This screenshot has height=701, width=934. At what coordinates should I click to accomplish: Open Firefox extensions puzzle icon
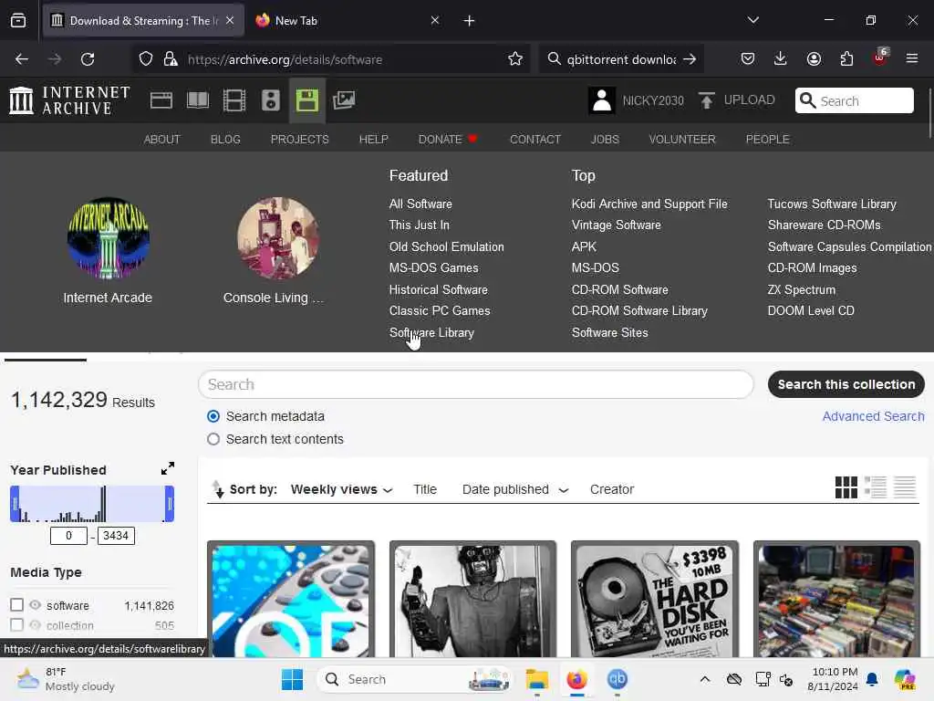(x=846, y=58)
